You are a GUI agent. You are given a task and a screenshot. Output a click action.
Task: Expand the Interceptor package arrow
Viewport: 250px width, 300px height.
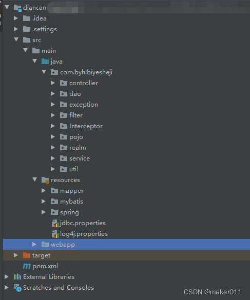53,126
